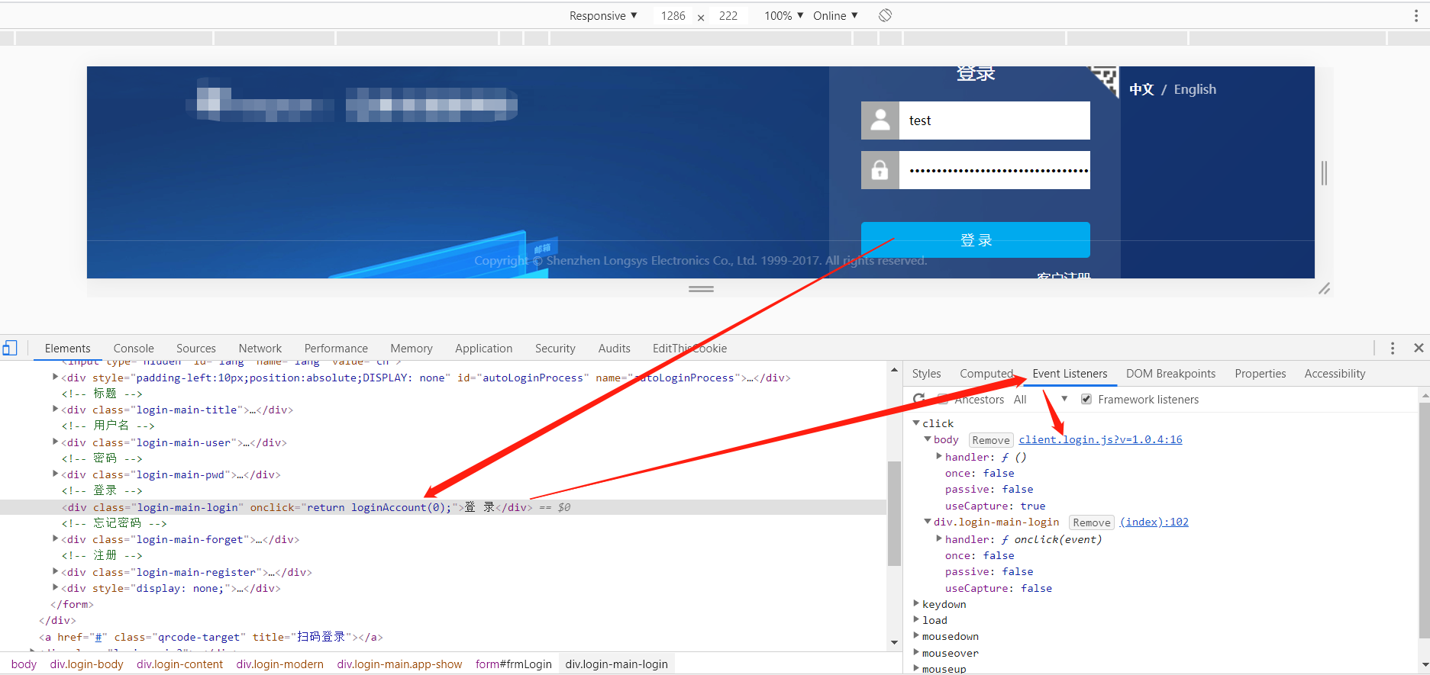
Task: Collapse the div.login-main-login listener entry
Action: (x=928, y=522)
